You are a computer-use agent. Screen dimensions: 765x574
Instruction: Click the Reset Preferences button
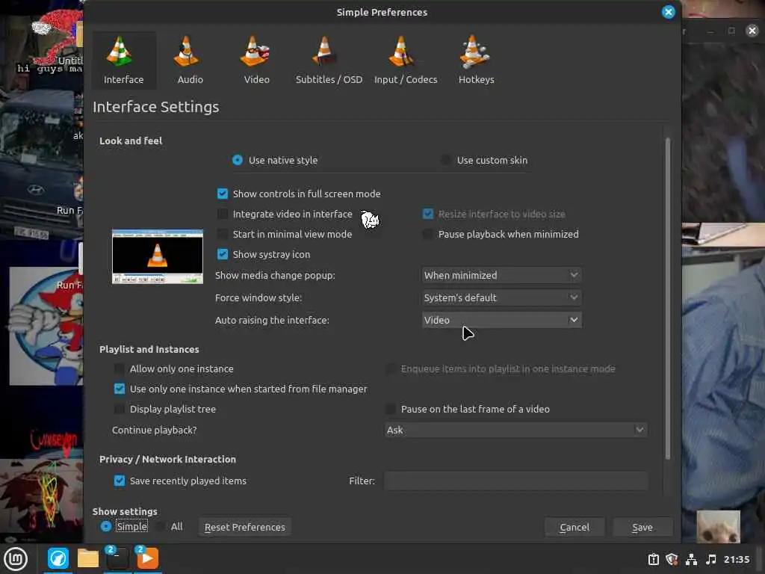(x=245, y=527)
